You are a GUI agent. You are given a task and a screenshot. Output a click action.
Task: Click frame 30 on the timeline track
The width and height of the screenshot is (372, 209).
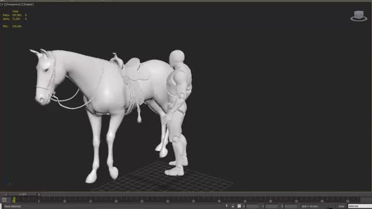167,200
